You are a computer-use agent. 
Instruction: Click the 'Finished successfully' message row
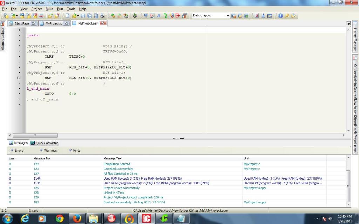[x=177, y=202]
